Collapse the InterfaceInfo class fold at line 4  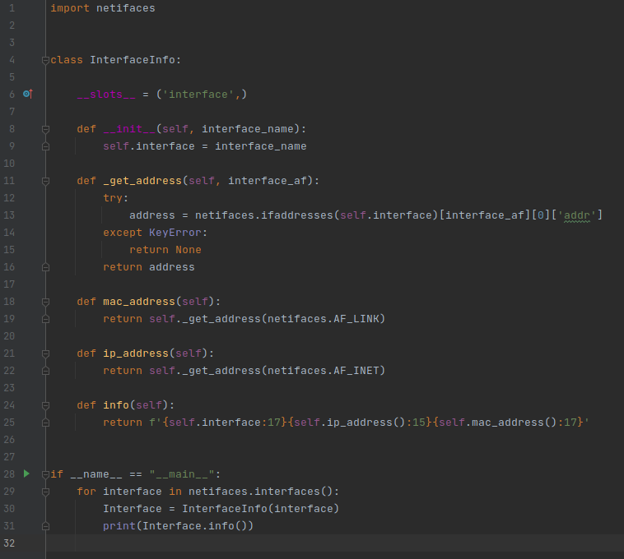(x=45, y=60)
